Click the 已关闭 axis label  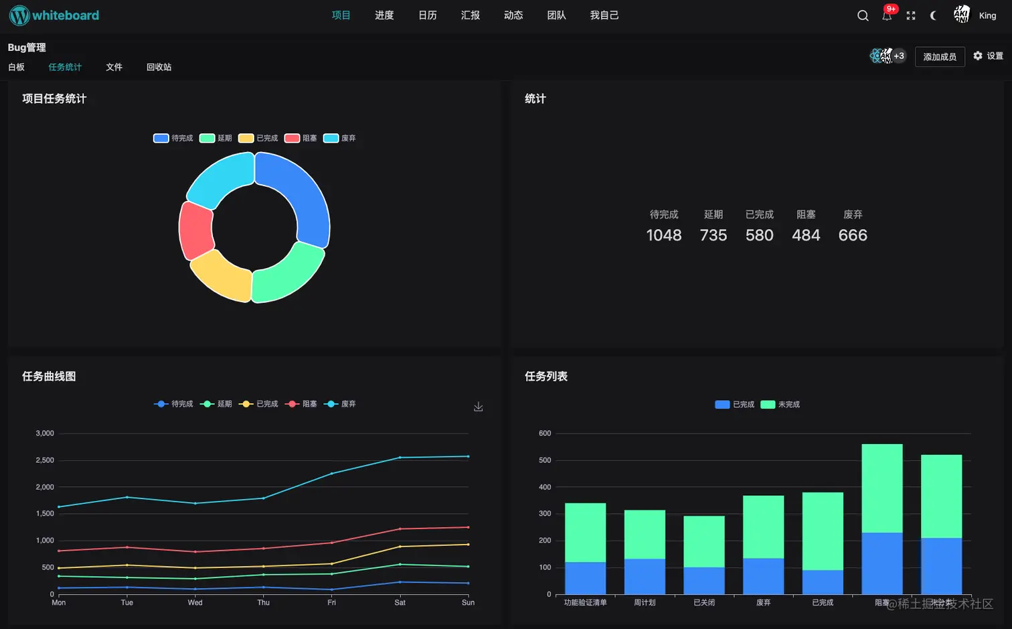pyautogui.click(x=704, y=603)
